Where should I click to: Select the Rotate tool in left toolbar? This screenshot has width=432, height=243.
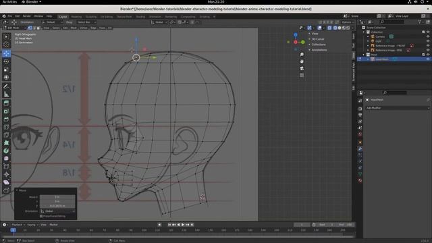tap(6, 61)
